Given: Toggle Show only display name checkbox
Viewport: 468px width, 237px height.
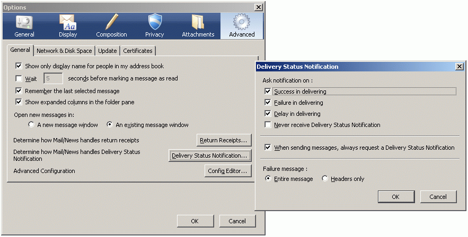Looking at the screenshot, I should click(19, 66).
